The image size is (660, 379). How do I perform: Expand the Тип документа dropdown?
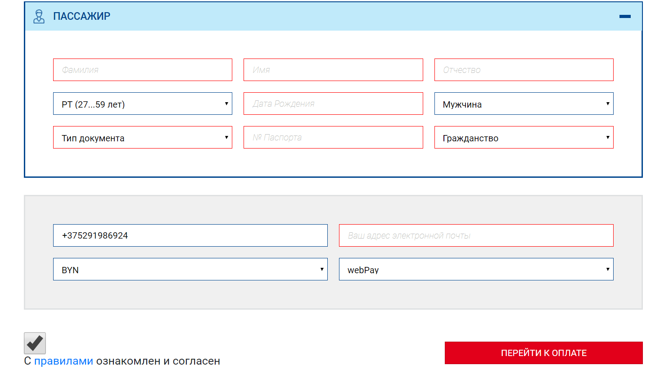tap(143, 137)
